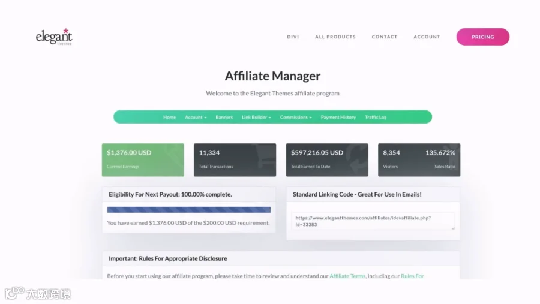Go to the CONTACT page

(x=385, y=37)
